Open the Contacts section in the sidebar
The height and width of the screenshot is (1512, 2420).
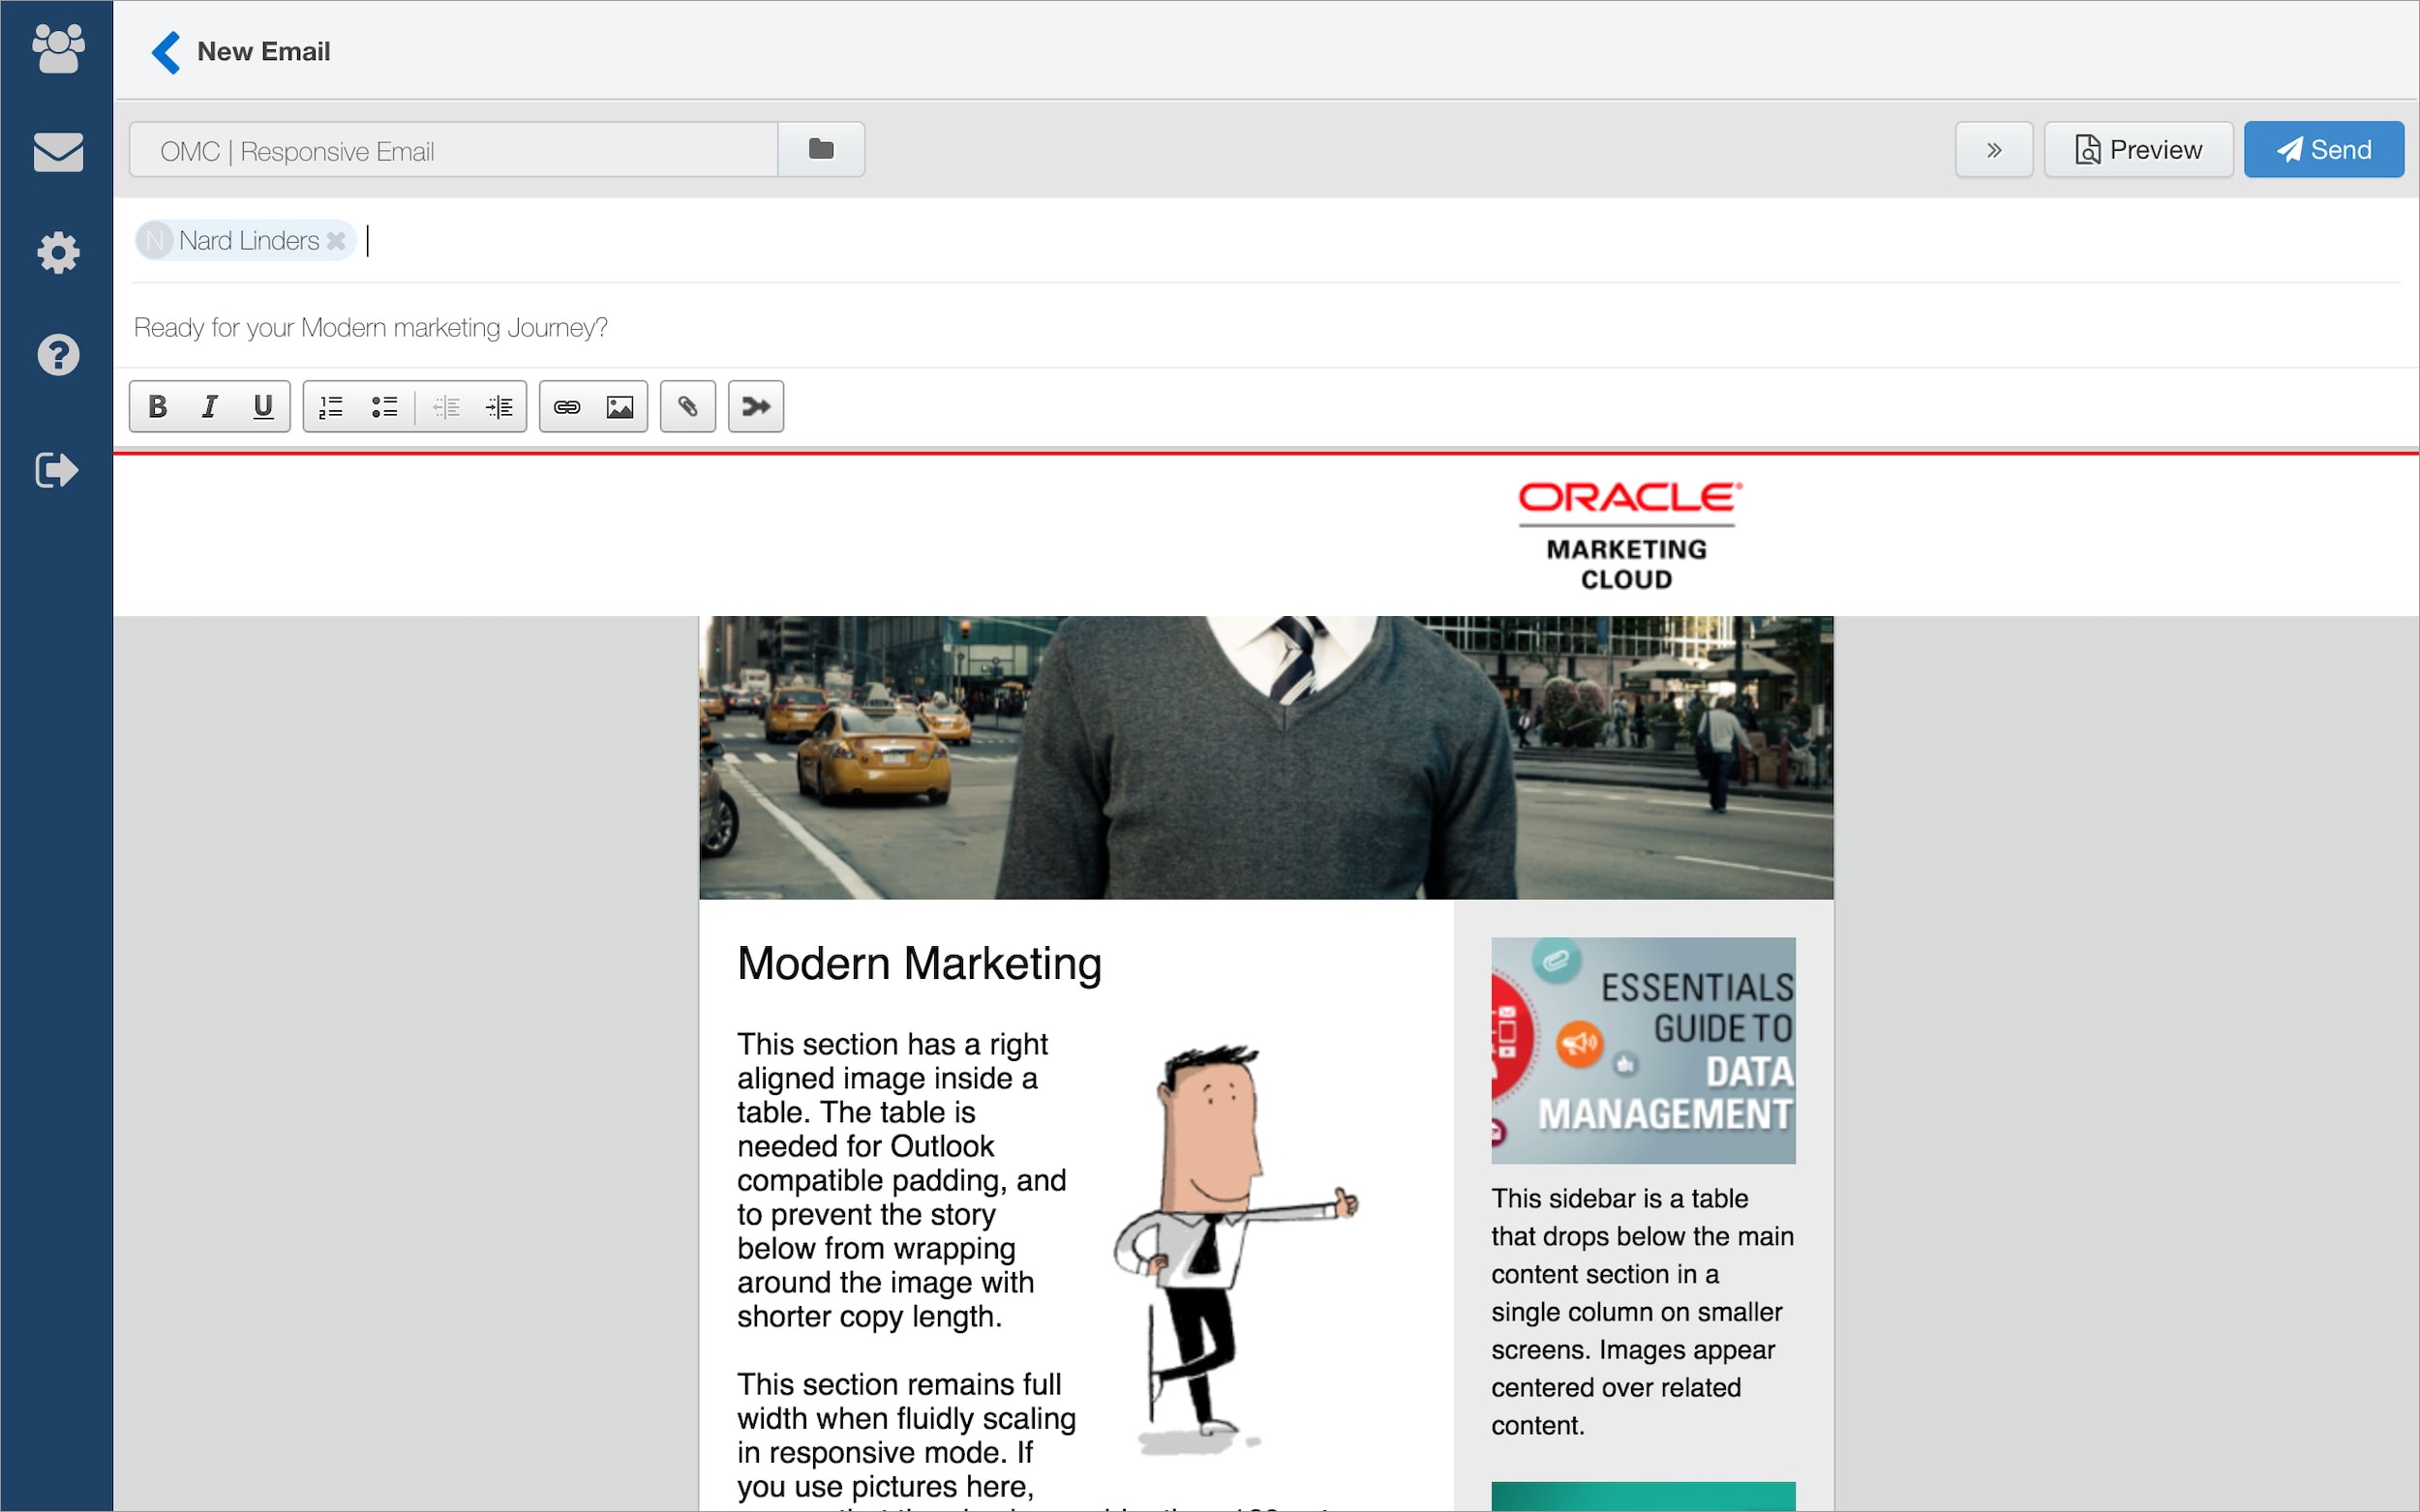pyautogui.click(x=58, y=49)
